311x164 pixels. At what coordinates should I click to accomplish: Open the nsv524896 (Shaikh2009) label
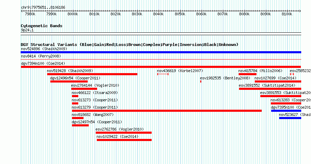tap(44, 49)
